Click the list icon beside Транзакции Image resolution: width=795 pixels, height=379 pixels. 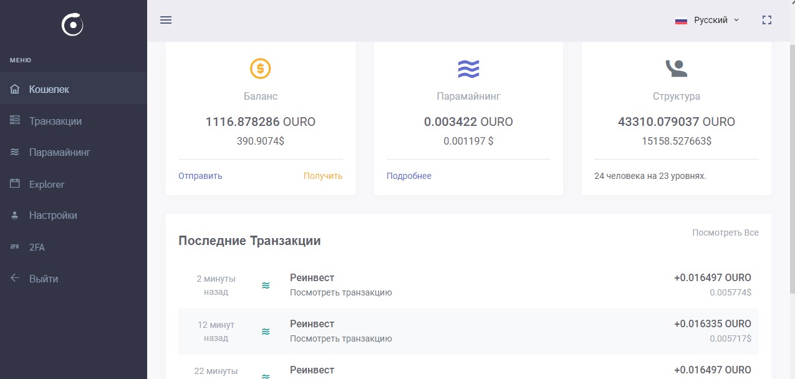click(x=15, y=120)
